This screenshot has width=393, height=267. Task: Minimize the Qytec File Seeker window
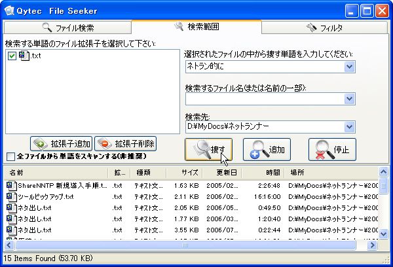(351, 11)
